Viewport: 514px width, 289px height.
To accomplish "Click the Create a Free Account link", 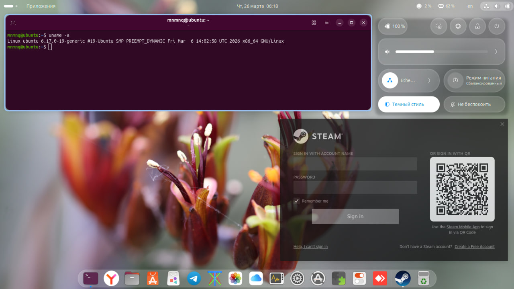I will pos(474,247).
